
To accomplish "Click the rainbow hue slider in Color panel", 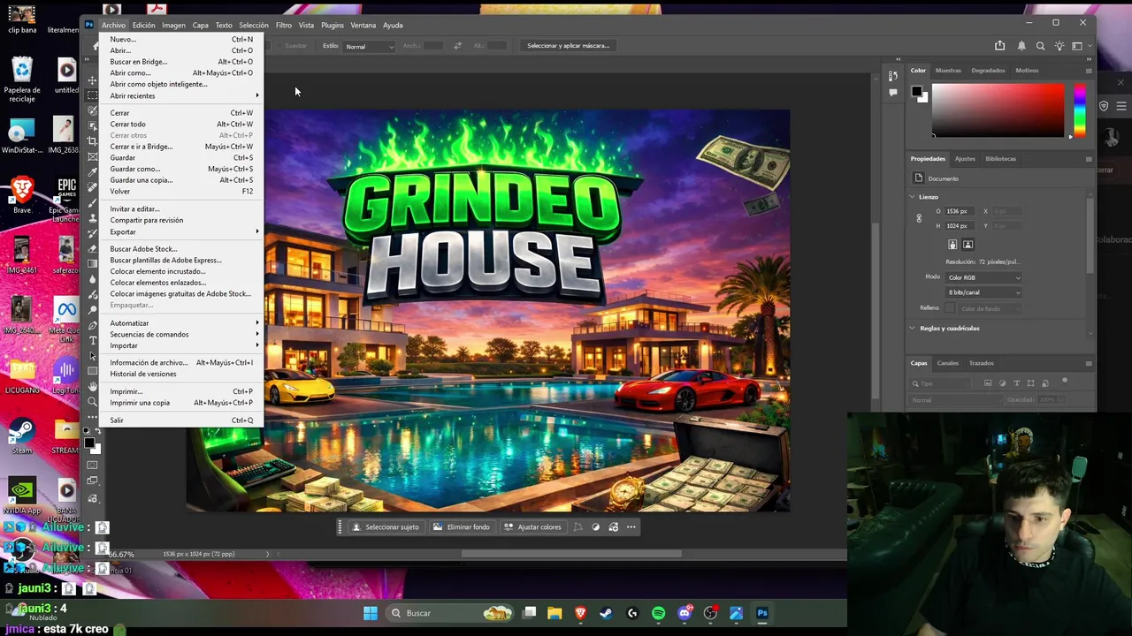I will tap(1079, 110).
